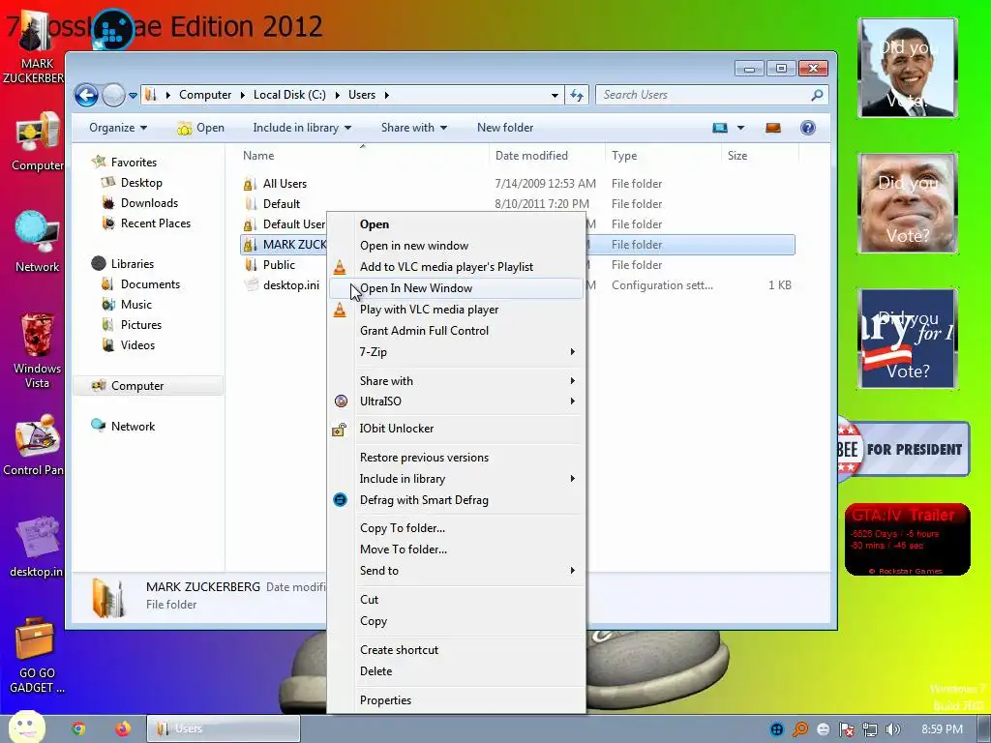Click the Forward navigation arrow in Explorer

click(114, 96)
